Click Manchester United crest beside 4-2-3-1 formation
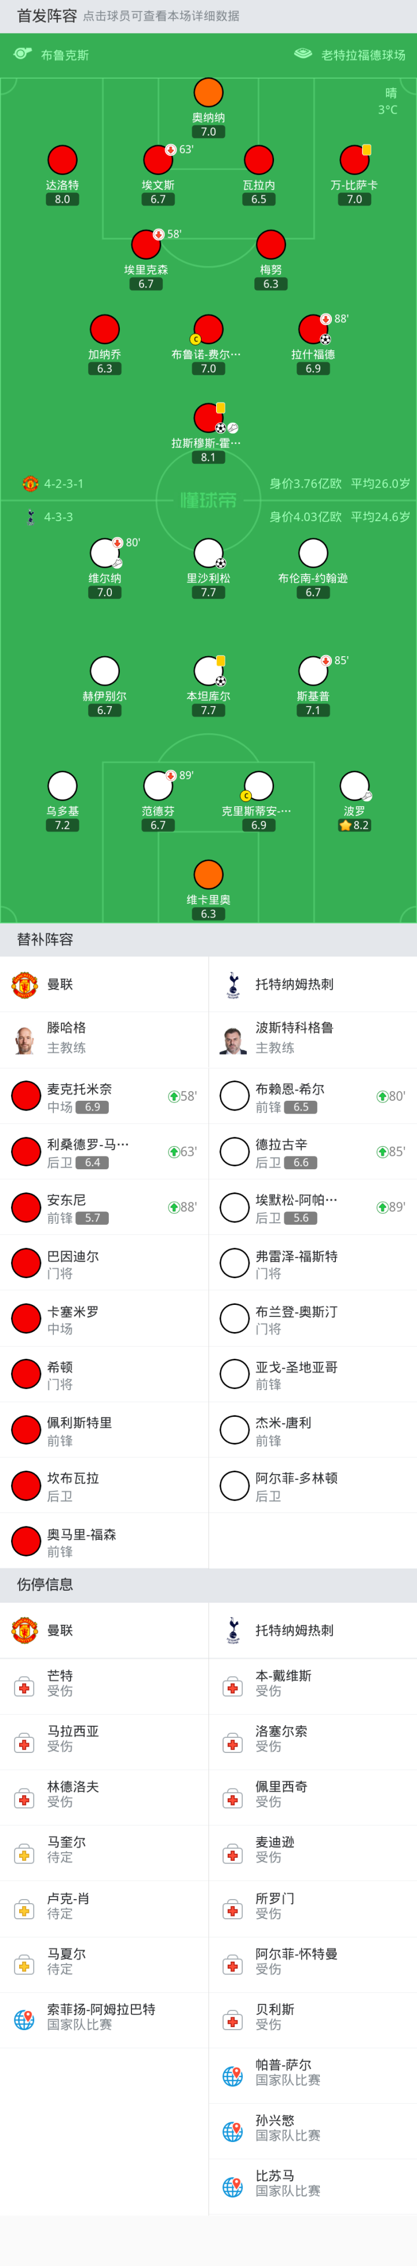 tap(30, 484)
